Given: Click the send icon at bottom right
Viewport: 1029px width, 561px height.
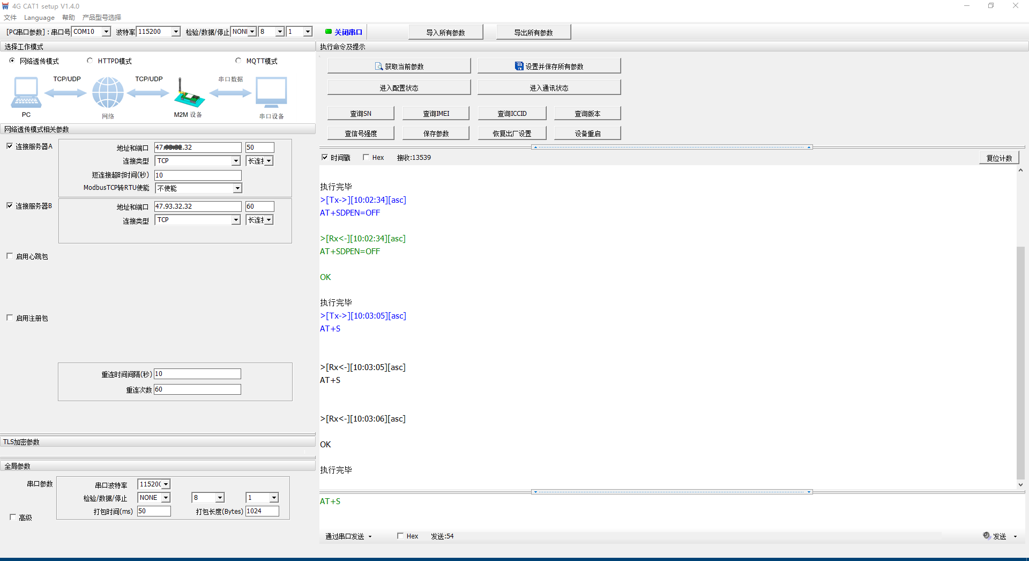Looking at the screenshot, I should [987, 536].
